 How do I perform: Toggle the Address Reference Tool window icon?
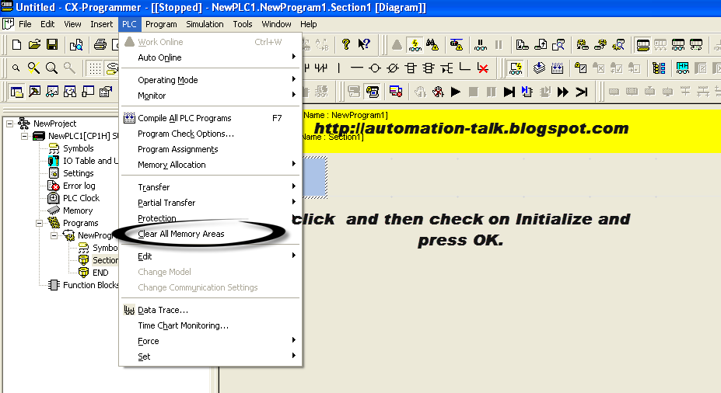(70, 92)
